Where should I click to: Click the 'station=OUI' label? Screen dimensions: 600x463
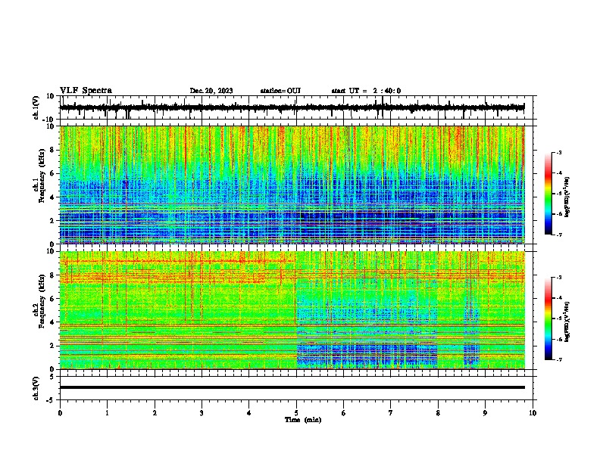280,91
